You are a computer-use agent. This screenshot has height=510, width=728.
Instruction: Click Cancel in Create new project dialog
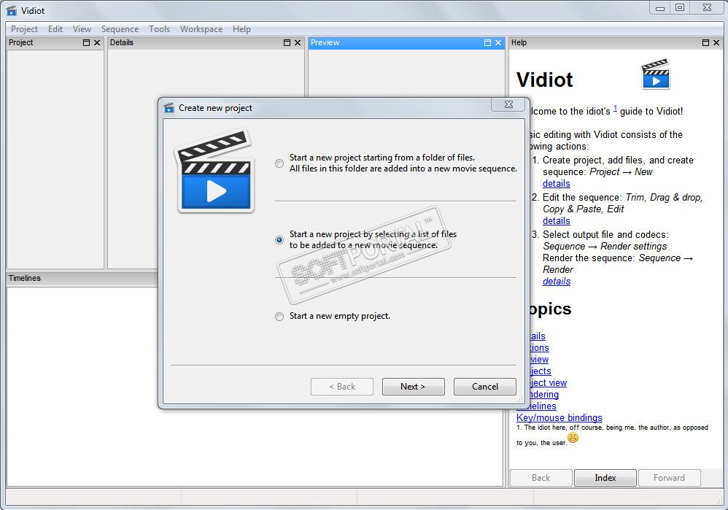click(x=484, y=387)
